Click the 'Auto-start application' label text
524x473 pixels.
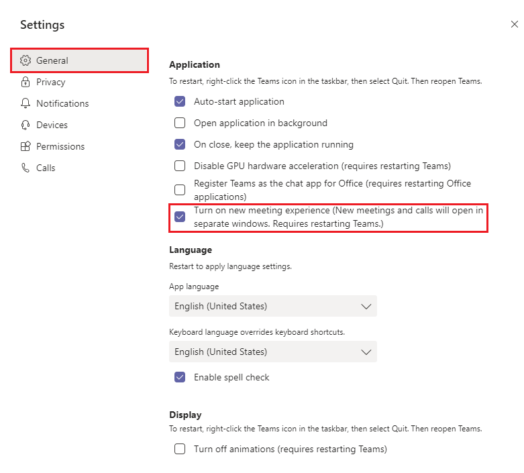tap(239, 101)
